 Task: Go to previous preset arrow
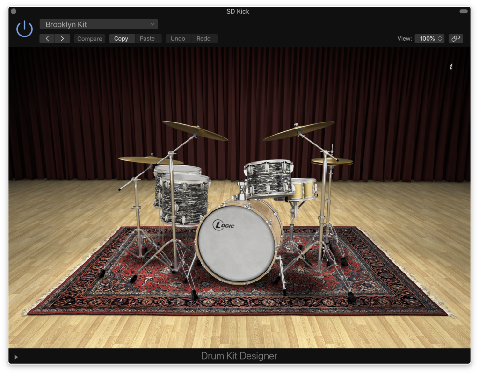coord(47,39)
